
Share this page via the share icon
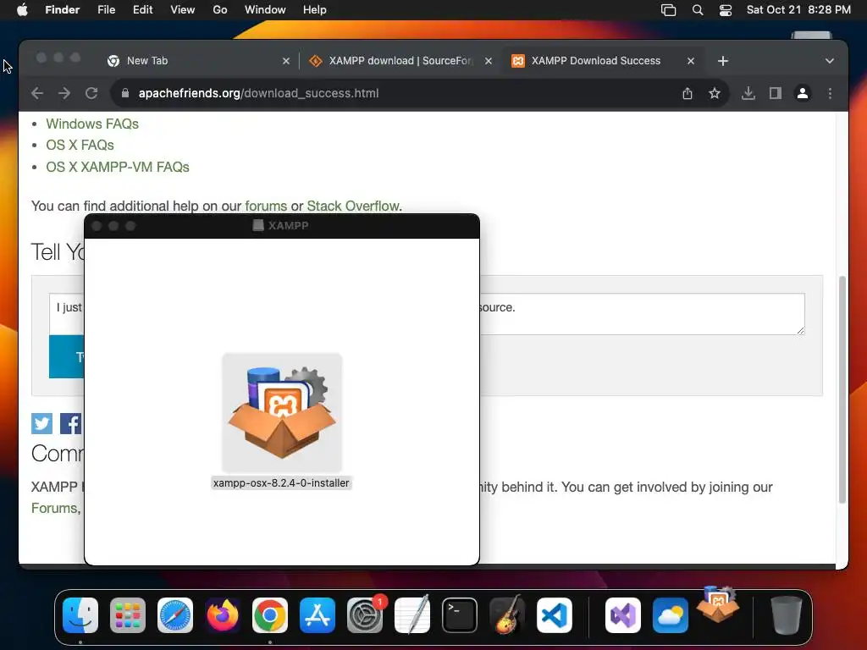(688, 93)
